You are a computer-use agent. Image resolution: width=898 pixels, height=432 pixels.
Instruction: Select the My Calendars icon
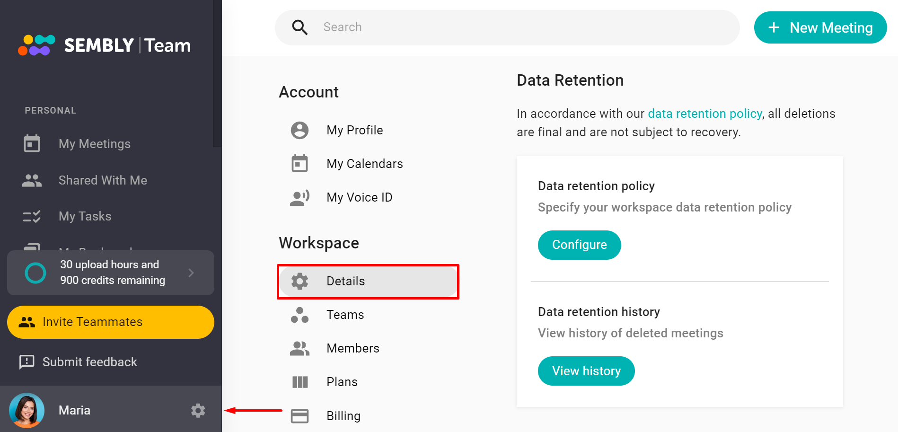pyautogui.click(x=299, y=163)
